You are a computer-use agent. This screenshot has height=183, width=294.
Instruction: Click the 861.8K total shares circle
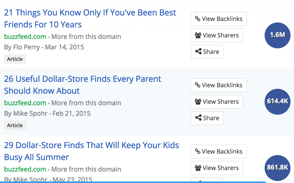(277, 168)
